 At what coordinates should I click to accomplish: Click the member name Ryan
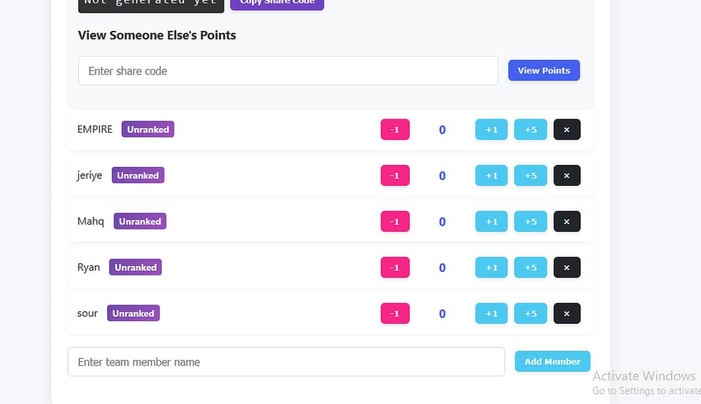coord(88,267)
